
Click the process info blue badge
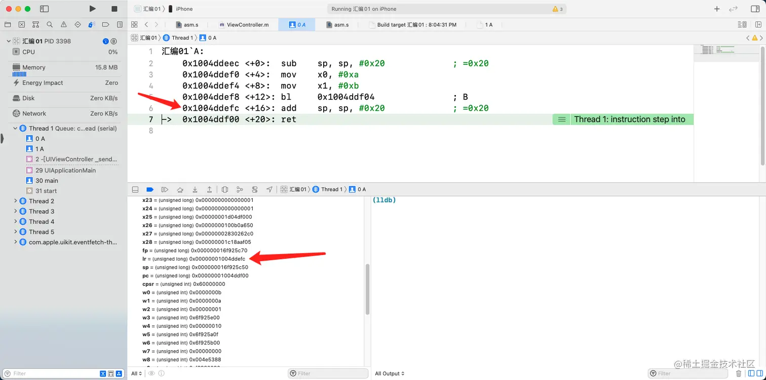coord(105,41)
